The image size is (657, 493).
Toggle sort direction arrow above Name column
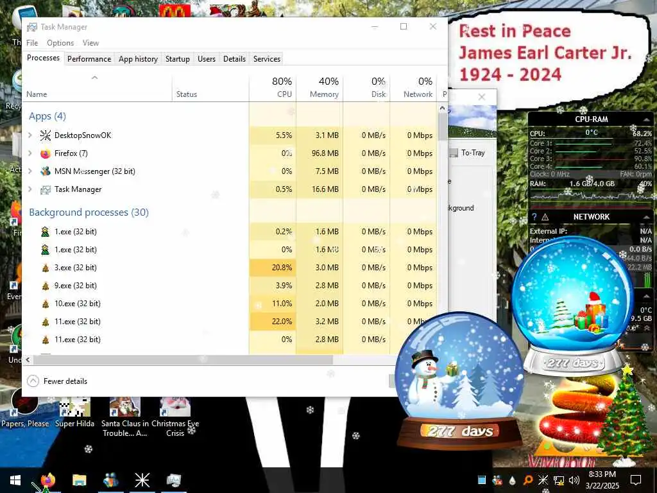[x=95, y=78]
